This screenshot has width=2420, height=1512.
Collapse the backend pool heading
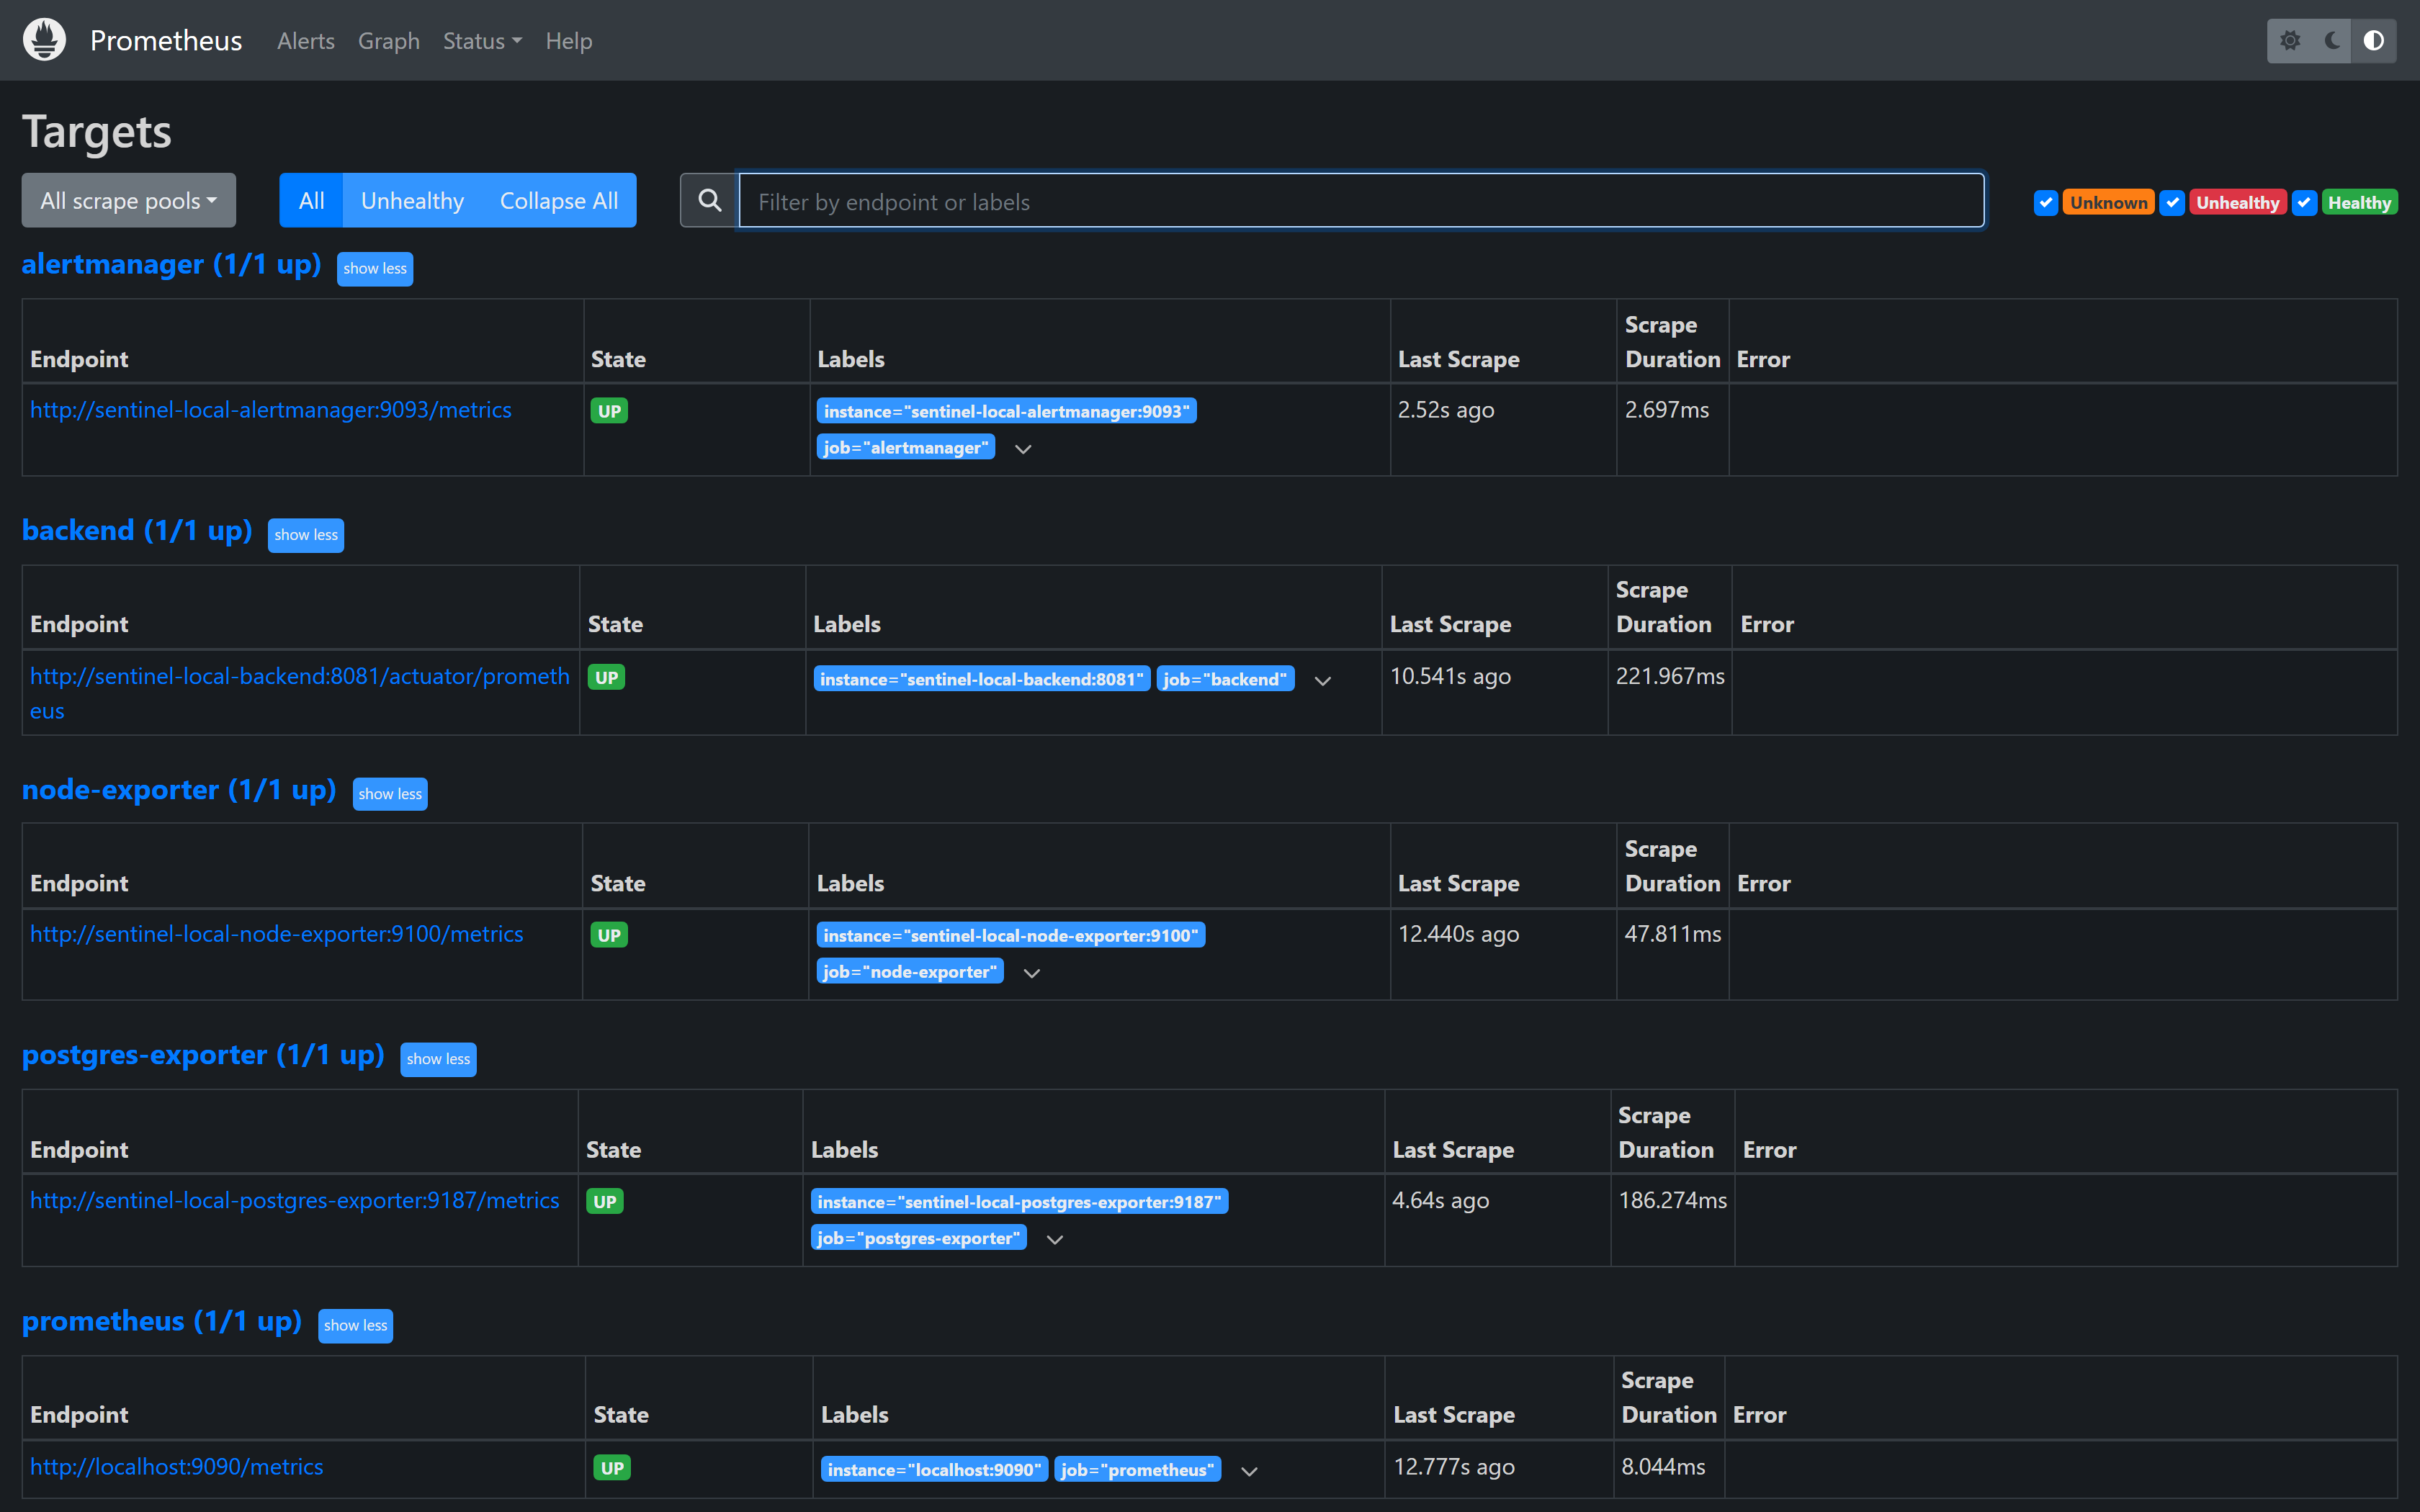tap(137, 530)
